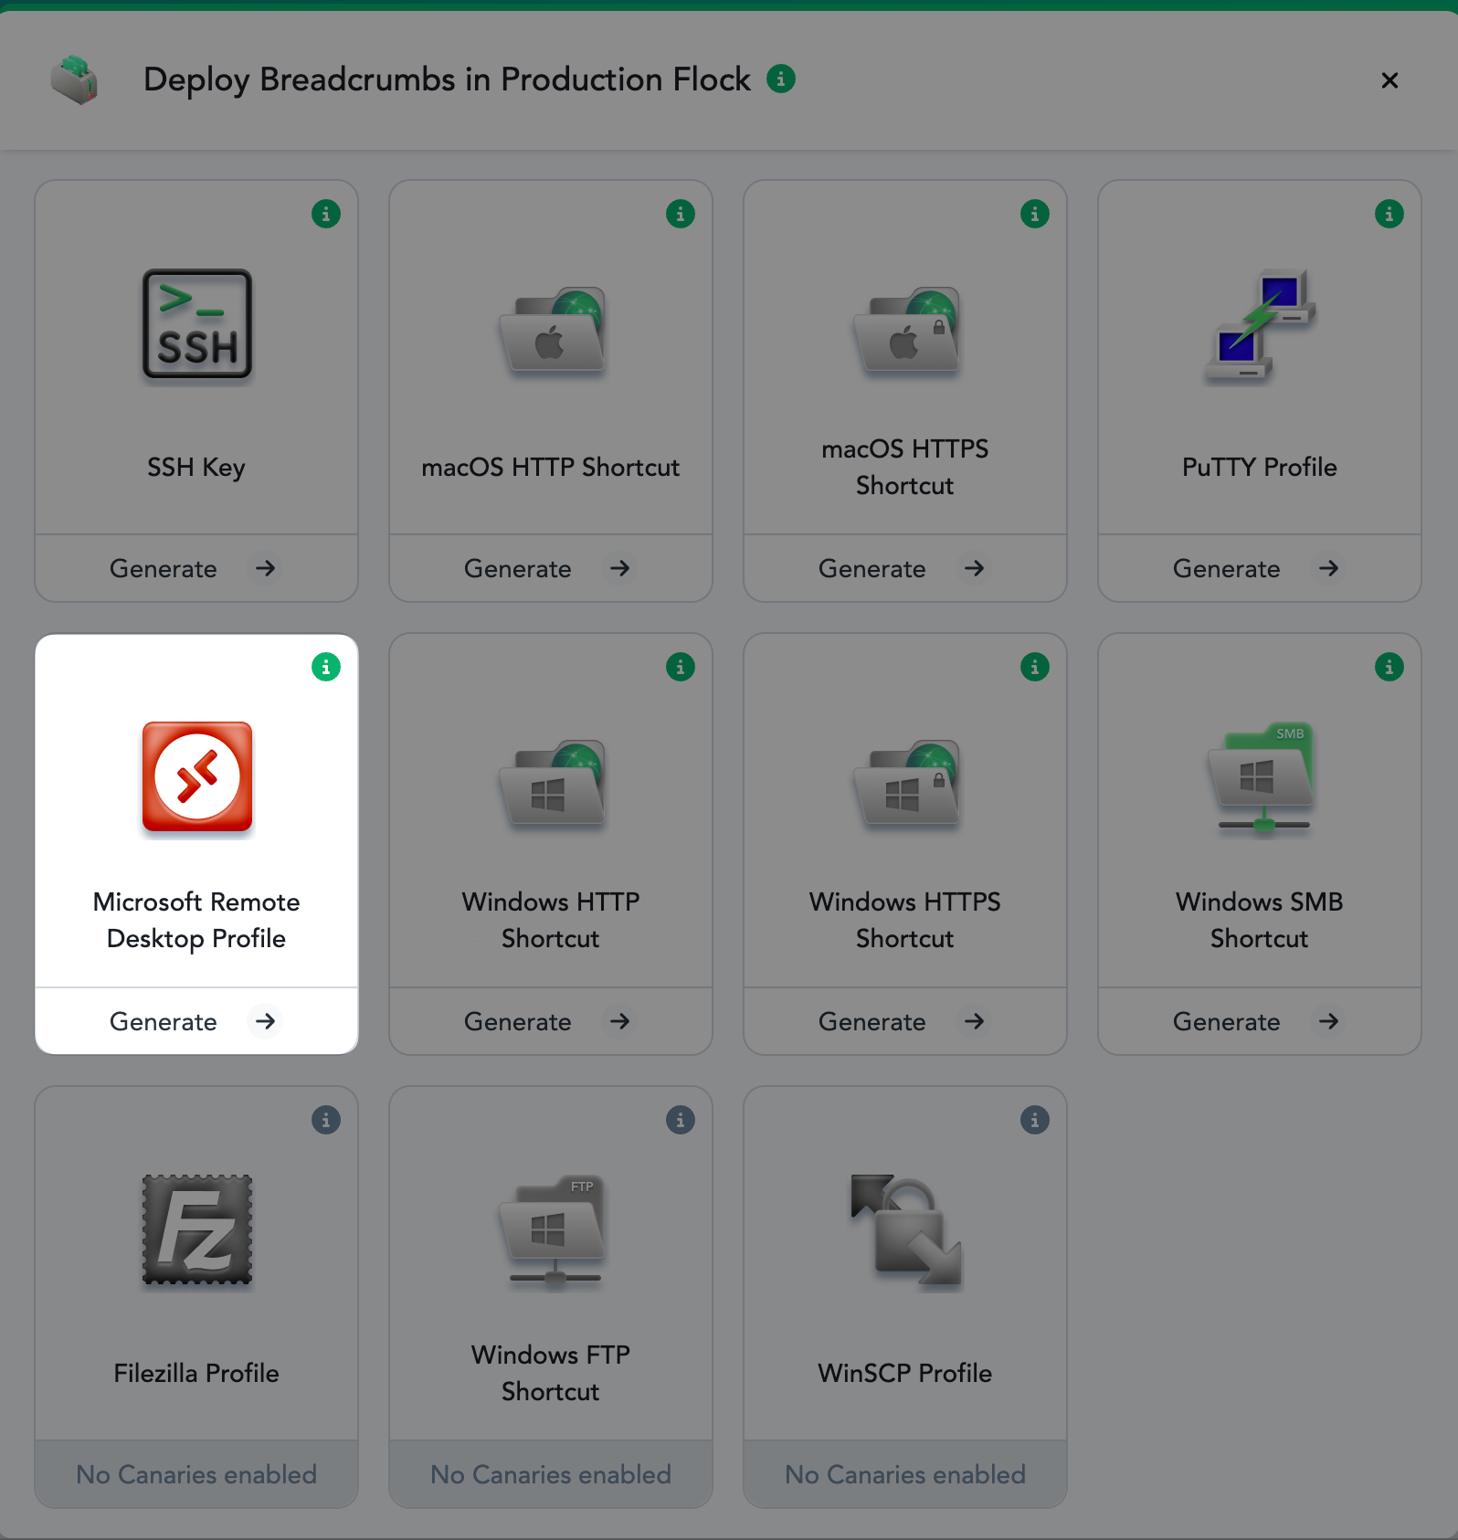Click the macOS HTTP Shortcut label
This screenshot has height=1540, width=1458.
(551, 468)
